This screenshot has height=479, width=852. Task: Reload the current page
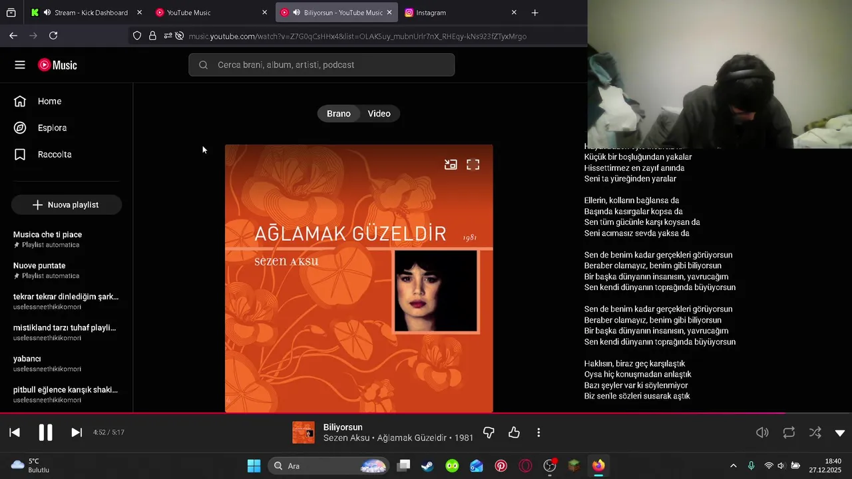click(x=53, y=36)
